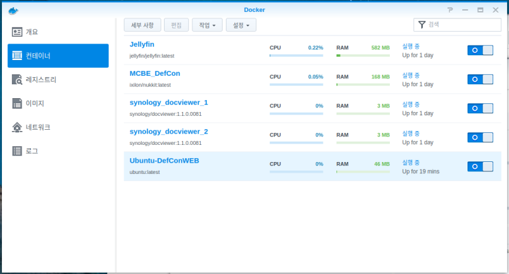Select the Ubuntu-DefConWEB container name
The width and height of the screenshot is (509, 274).
pyautogui.click(x=164, y=161)
